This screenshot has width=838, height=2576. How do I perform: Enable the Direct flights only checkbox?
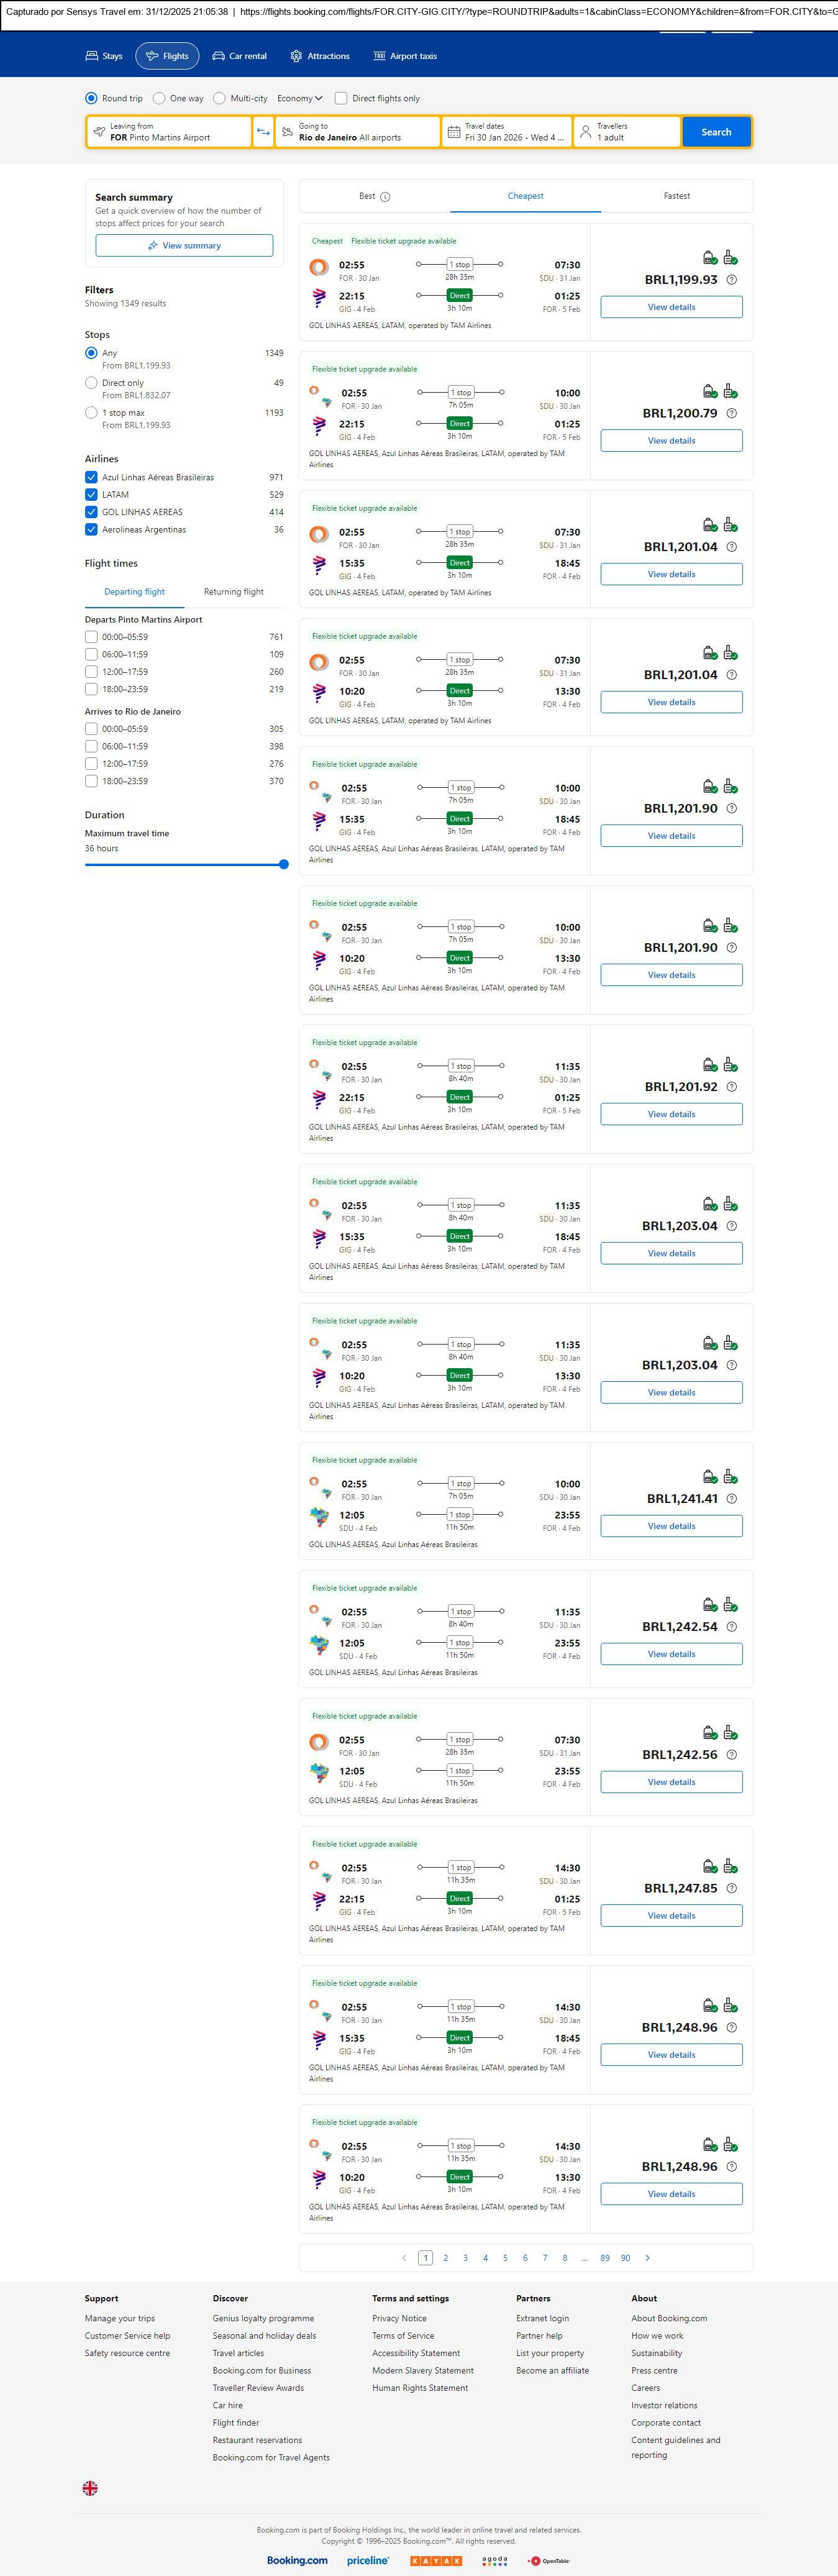pos(341,98)
